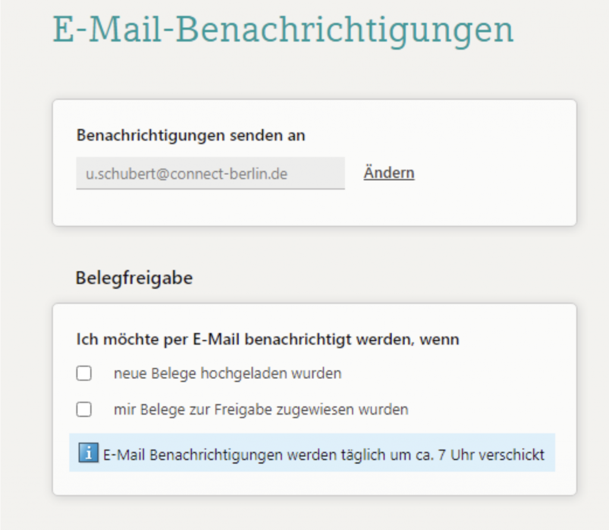Select the Belegfreigabe section heading
The image size is (609, 530).
click(134, 278)
